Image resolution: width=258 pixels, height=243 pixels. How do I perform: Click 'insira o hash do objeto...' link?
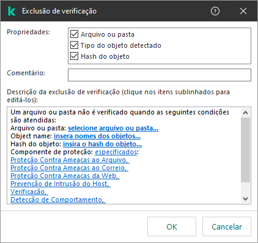point(102,144)
